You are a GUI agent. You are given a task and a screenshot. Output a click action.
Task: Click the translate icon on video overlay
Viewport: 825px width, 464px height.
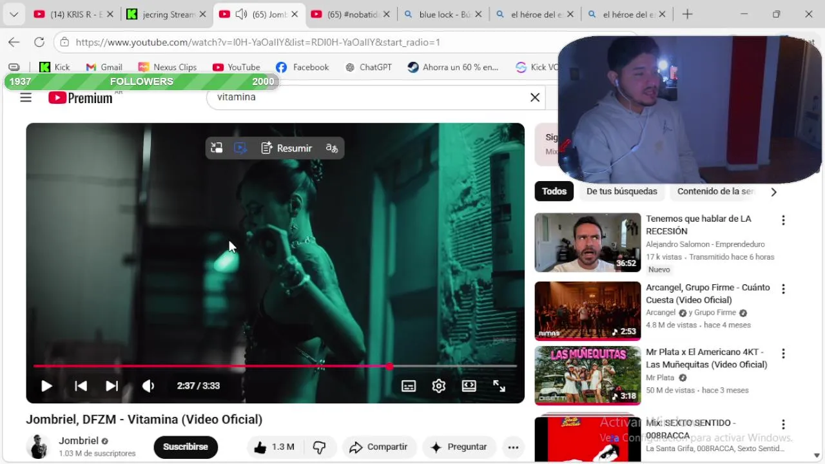(x=332, y=148)
